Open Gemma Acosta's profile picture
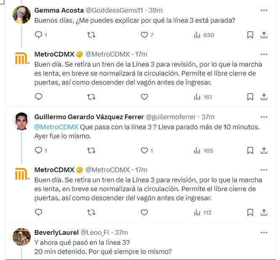Screen dimensions: 280x260 coord(22,15)
